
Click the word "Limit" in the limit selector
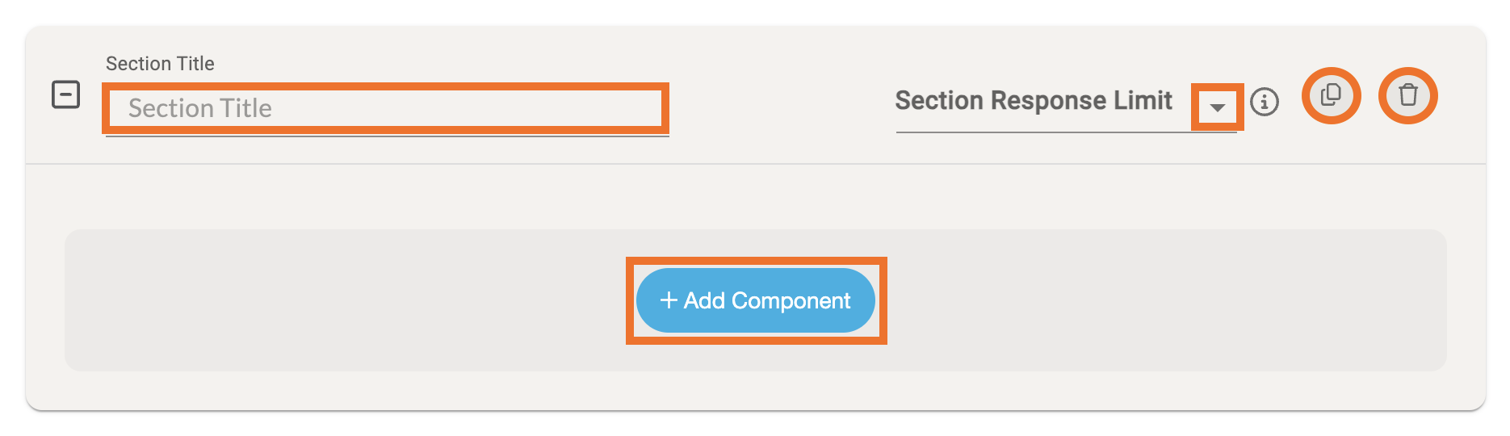(x=1143, y=101)
